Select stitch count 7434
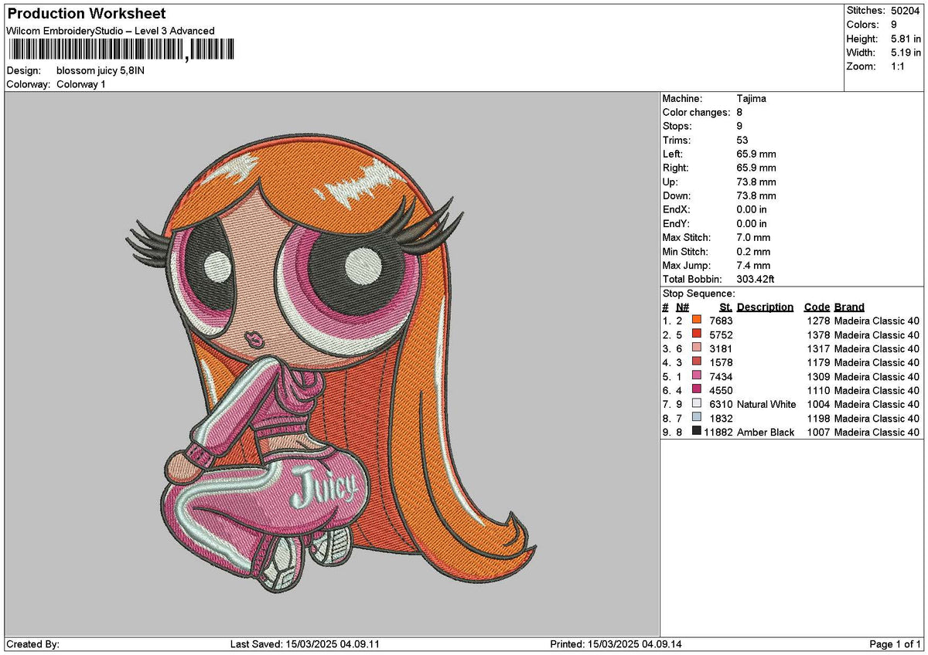 721,377
